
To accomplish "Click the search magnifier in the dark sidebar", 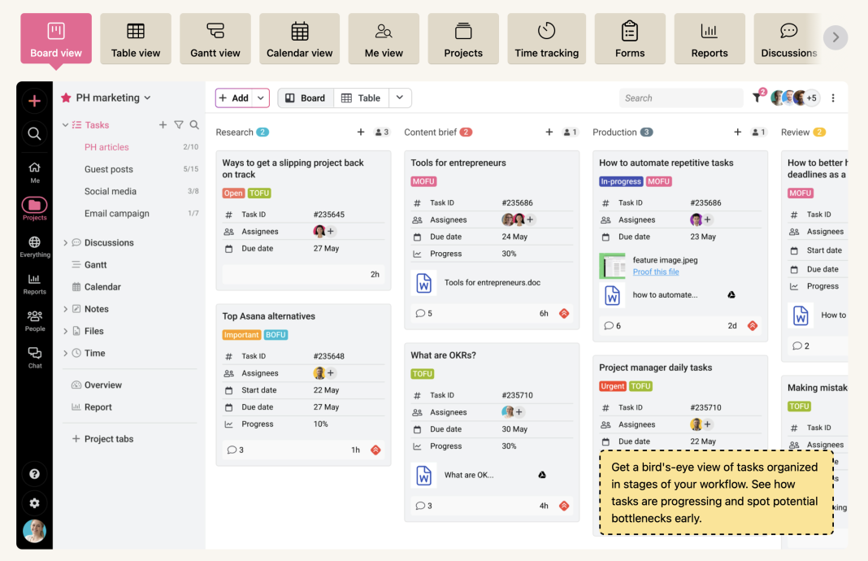I will (x=34, y=133).
